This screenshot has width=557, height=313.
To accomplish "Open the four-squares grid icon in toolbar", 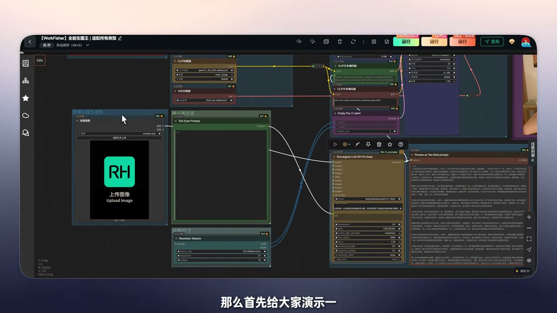I will pyautogui.click(x=374, y=42).
